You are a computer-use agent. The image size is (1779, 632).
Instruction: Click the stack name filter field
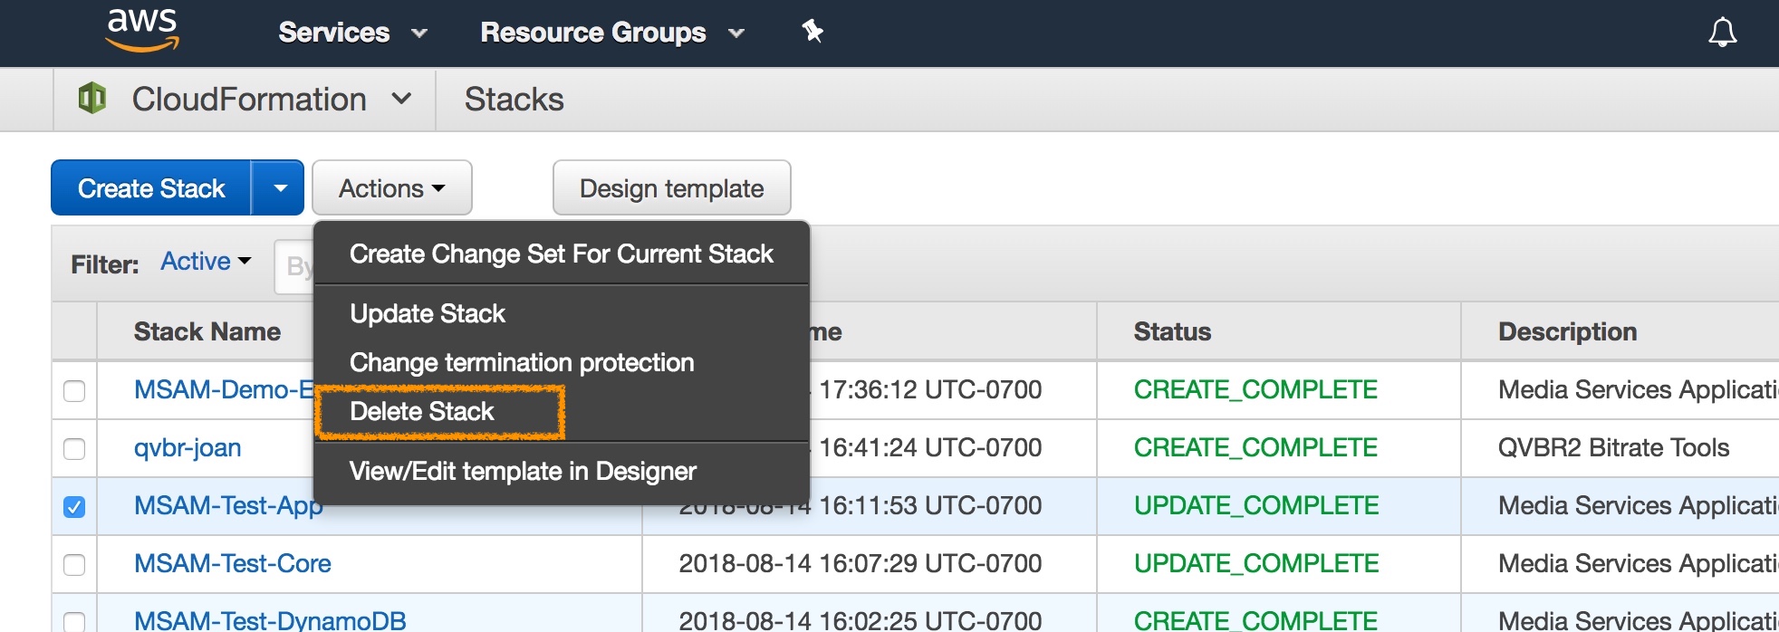(293, 266)
